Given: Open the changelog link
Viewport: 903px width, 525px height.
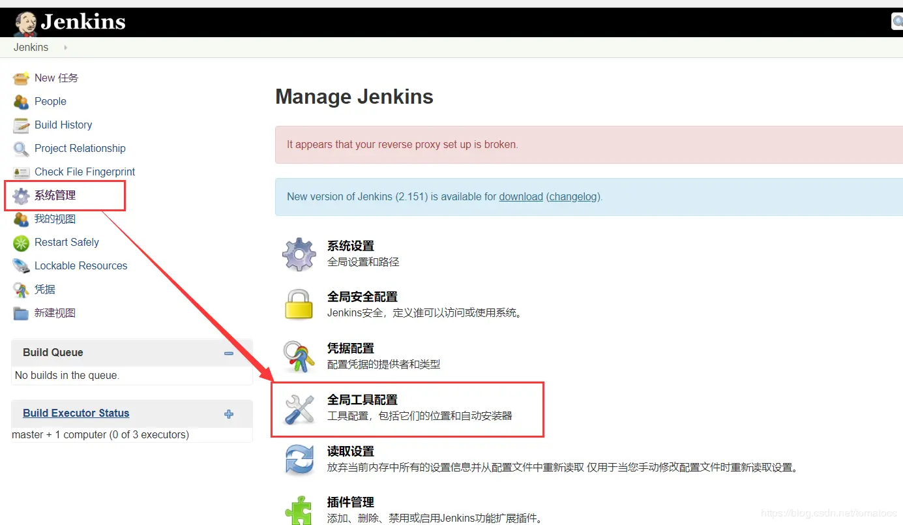Looking at the screenshot, I should pos(573,196).
